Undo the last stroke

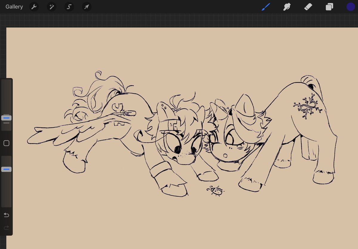6,215
